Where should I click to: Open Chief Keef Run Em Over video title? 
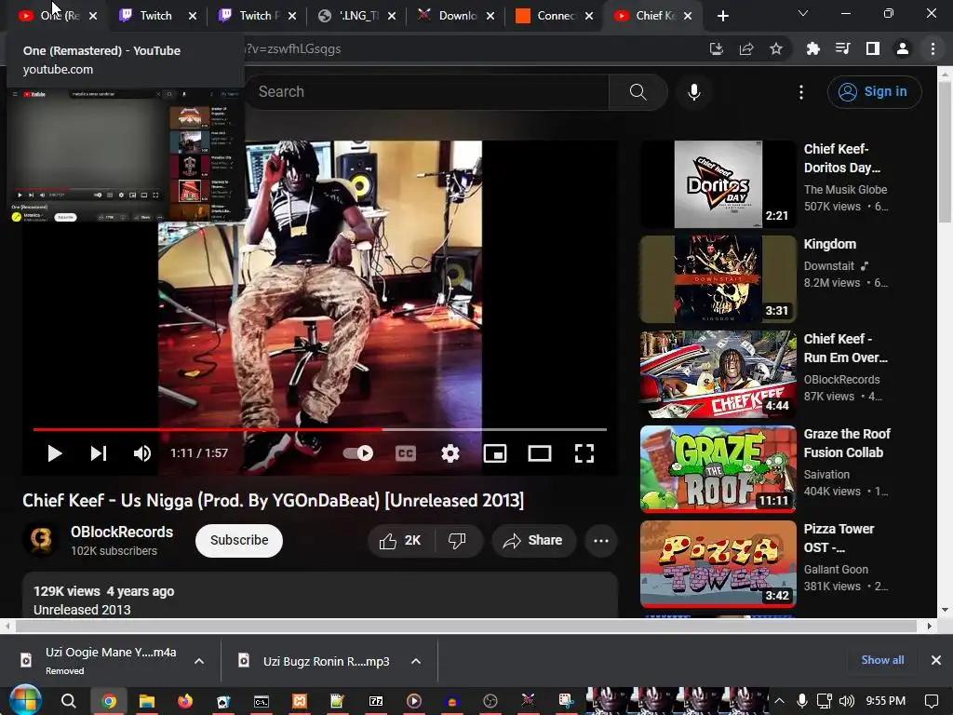pyautogui.click(x=845, y=348)
